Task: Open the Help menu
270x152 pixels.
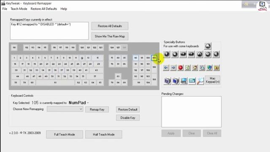Action: pos(64,9)
